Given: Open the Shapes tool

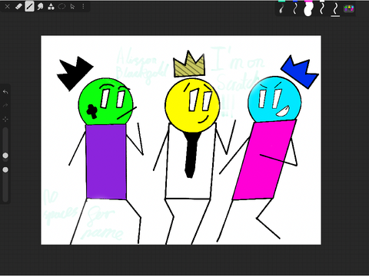Looking at the screenshot, I should tap(51, 6).
